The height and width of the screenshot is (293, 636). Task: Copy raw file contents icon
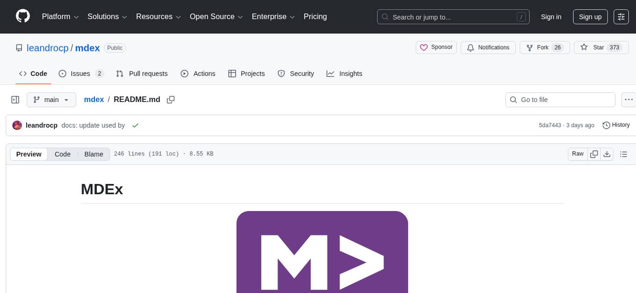(594, 154)
